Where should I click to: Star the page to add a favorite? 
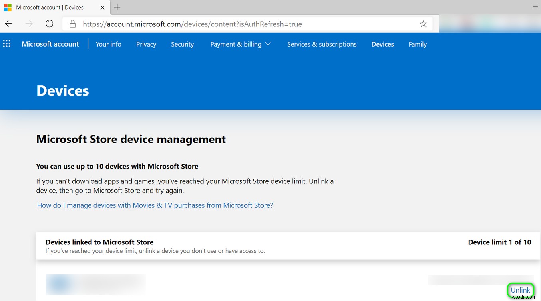[x=423, y=24]
